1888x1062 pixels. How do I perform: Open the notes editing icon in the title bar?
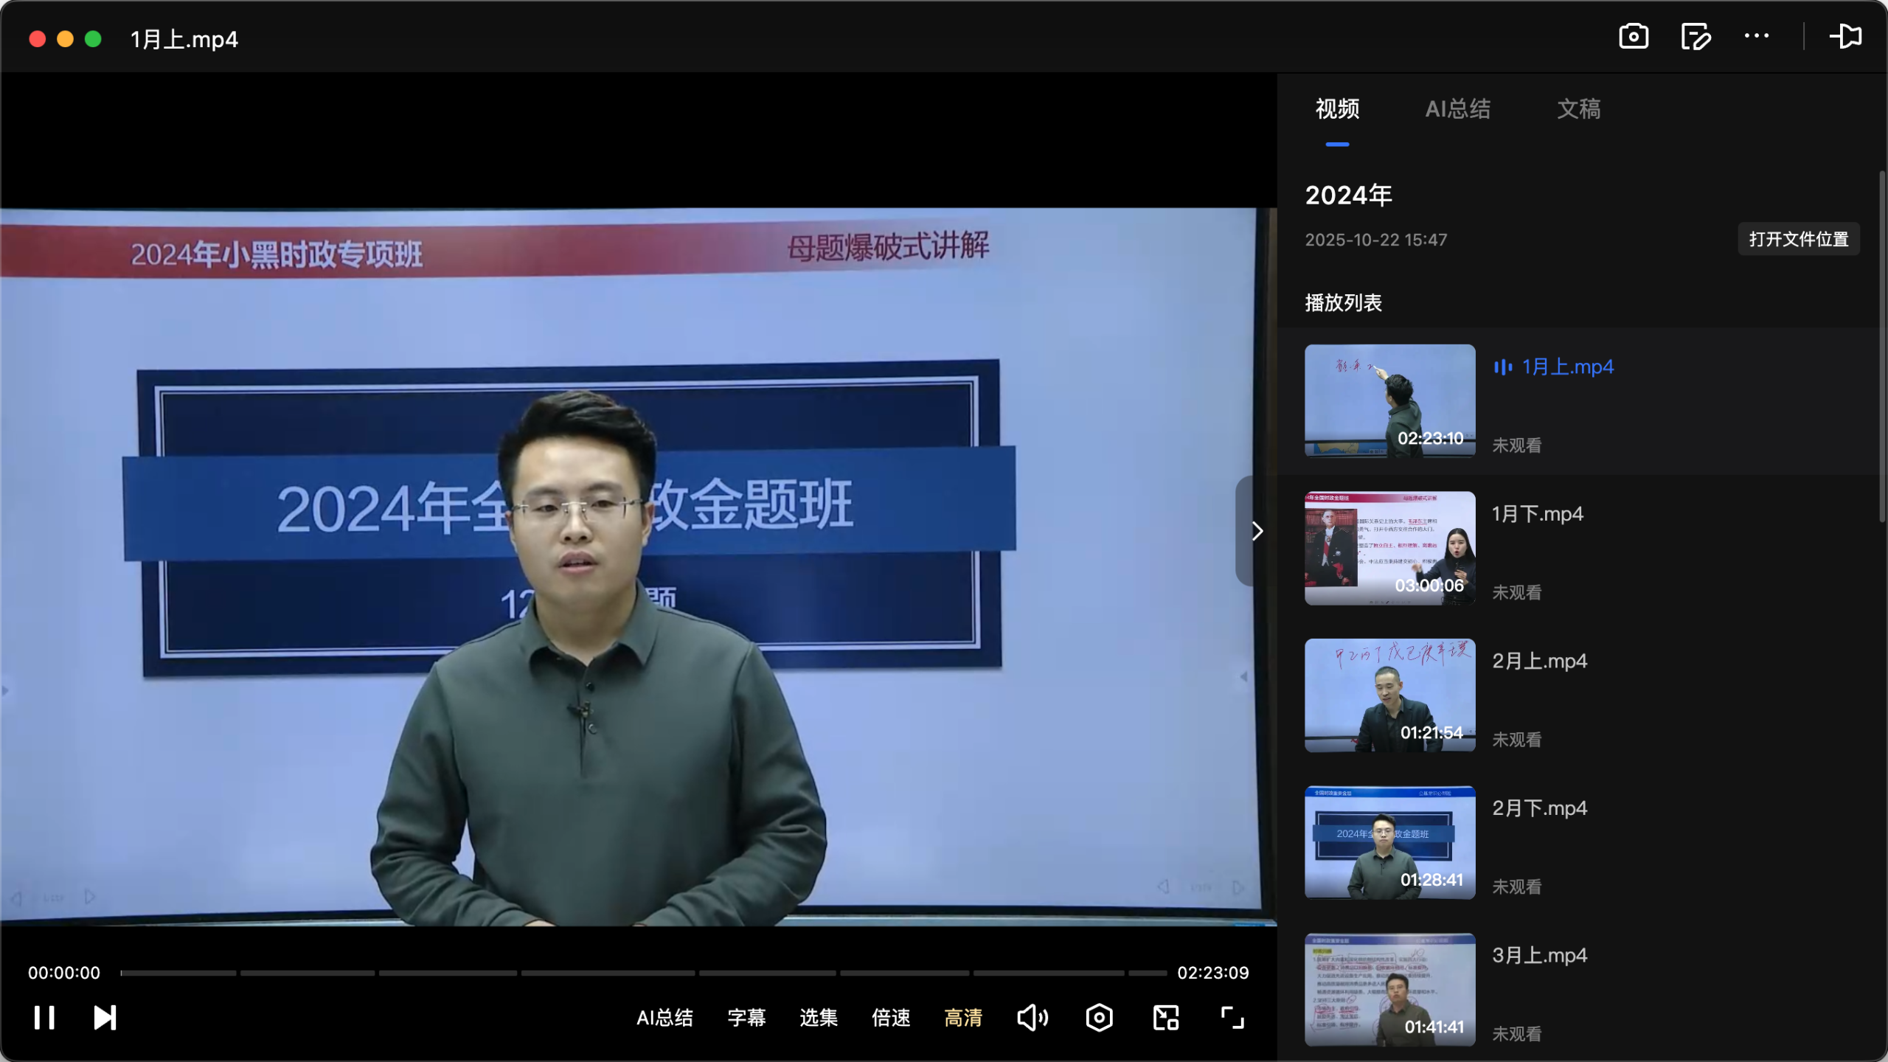point(1696,37)
